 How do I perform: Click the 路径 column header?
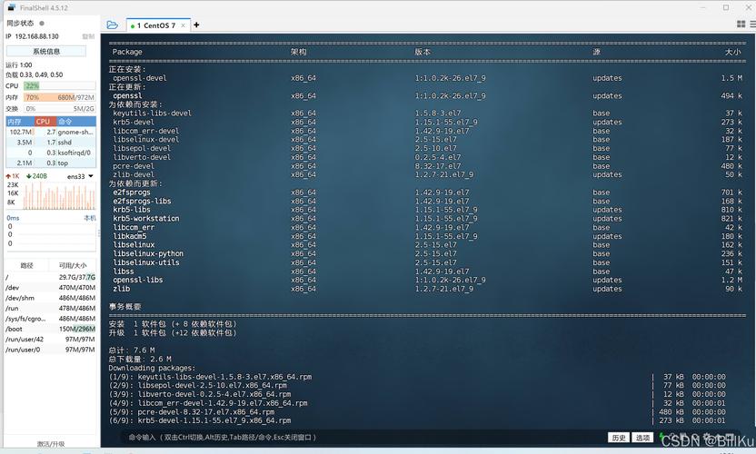(27, 265)
